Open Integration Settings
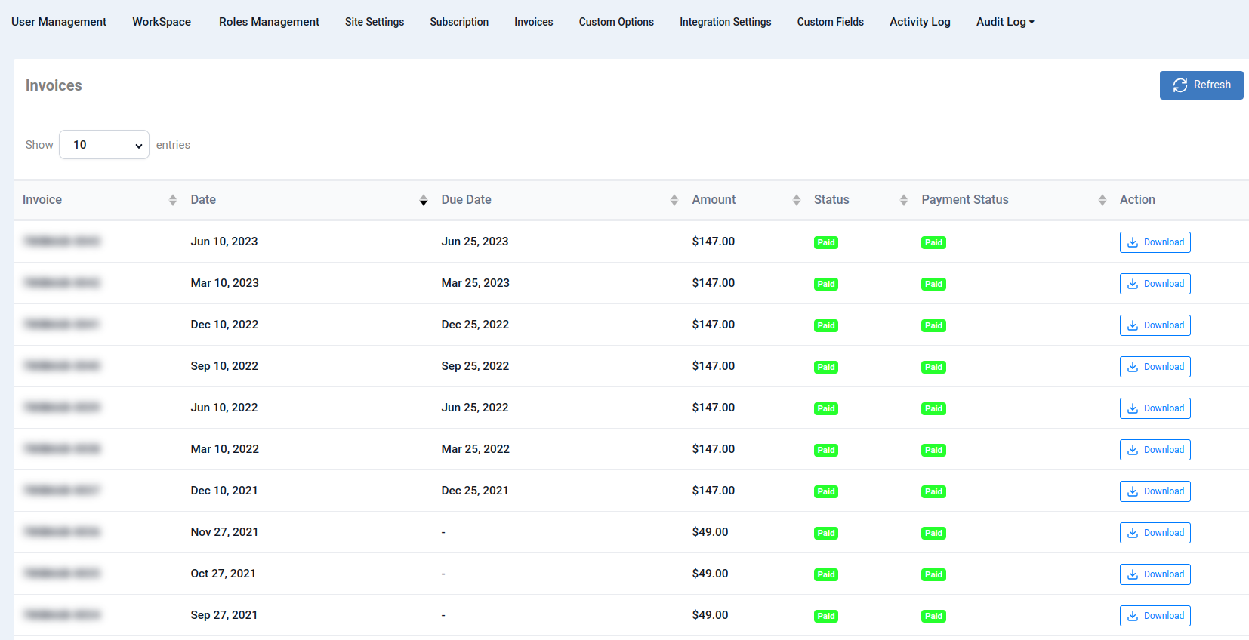 (726, 22)
